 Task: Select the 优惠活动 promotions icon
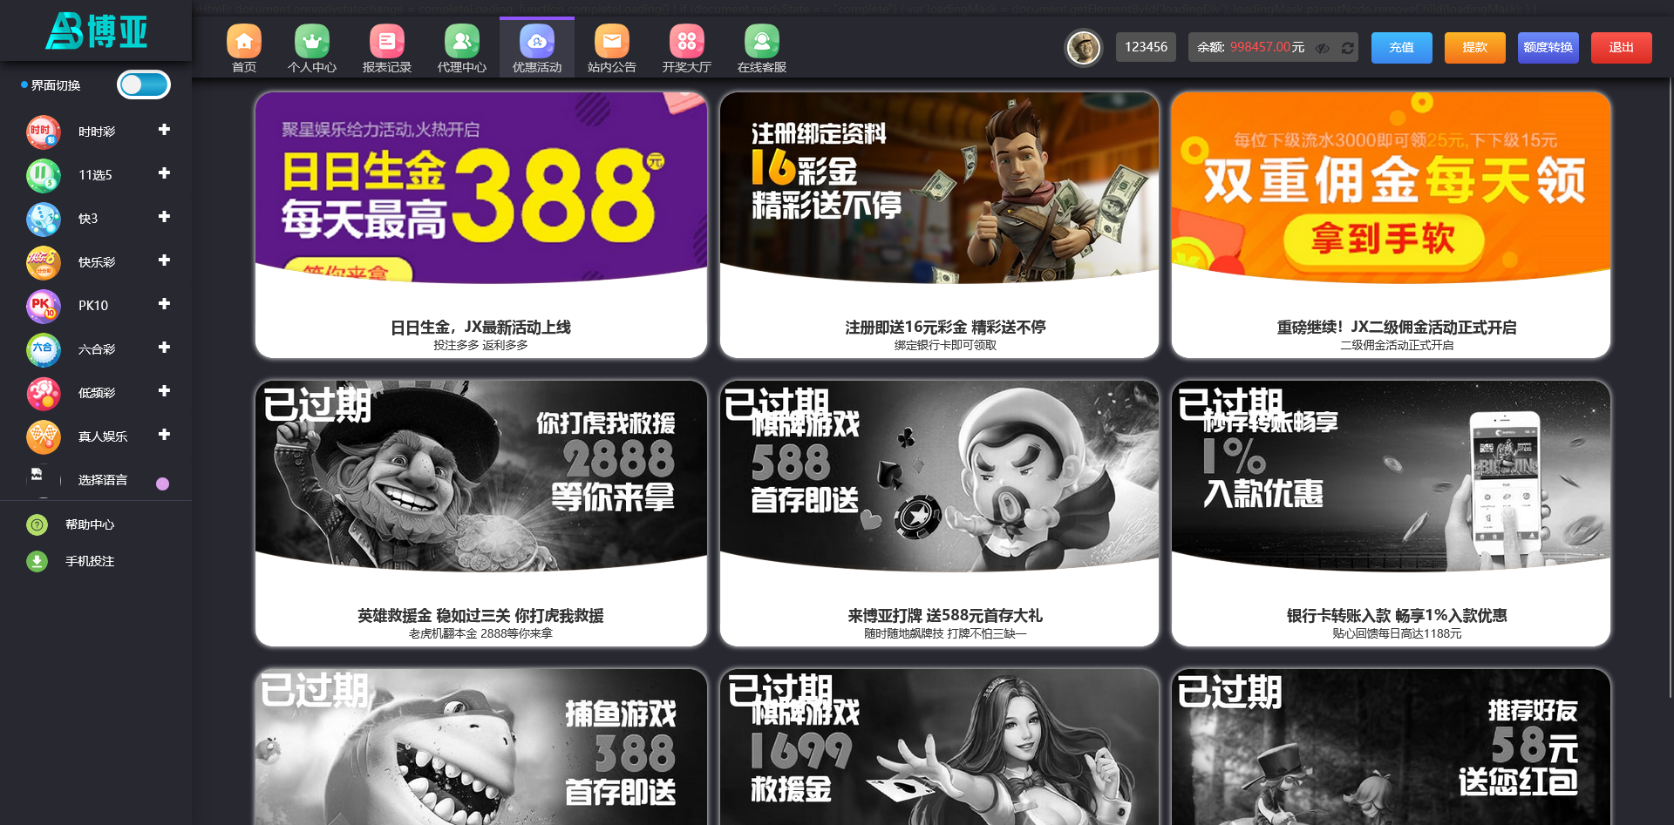537,41
